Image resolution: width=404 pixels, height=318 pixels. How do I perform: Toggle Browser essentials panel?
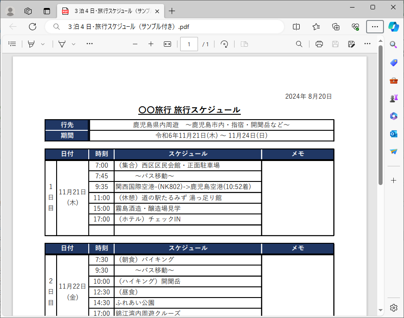pos(355,27)
